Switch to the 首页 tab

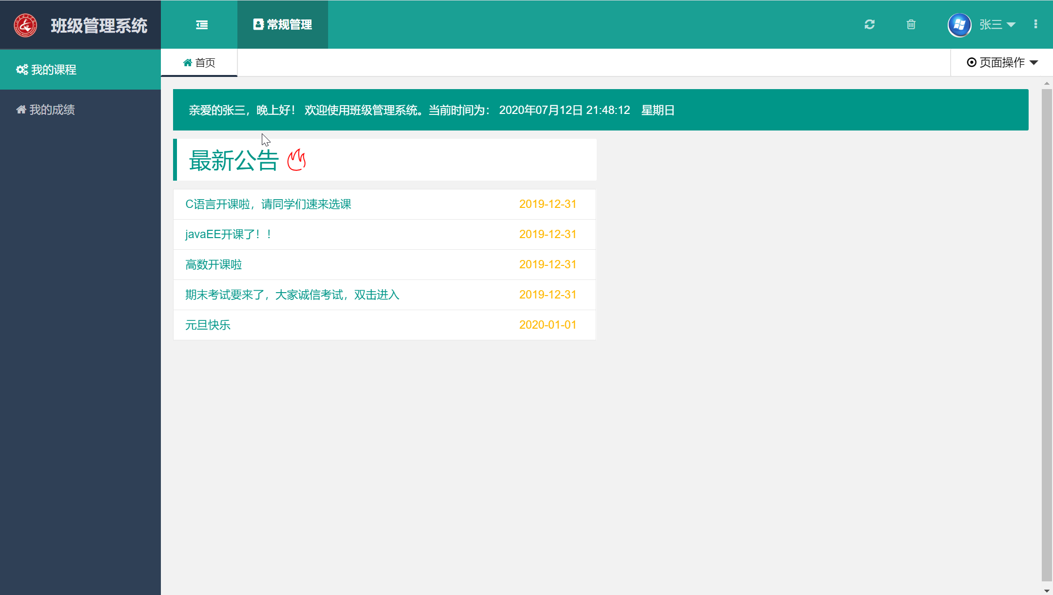199,63
